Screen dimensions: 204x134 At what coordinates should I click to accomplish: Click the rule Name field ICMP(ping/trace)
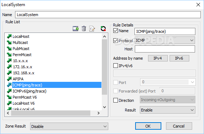(165, 31)
